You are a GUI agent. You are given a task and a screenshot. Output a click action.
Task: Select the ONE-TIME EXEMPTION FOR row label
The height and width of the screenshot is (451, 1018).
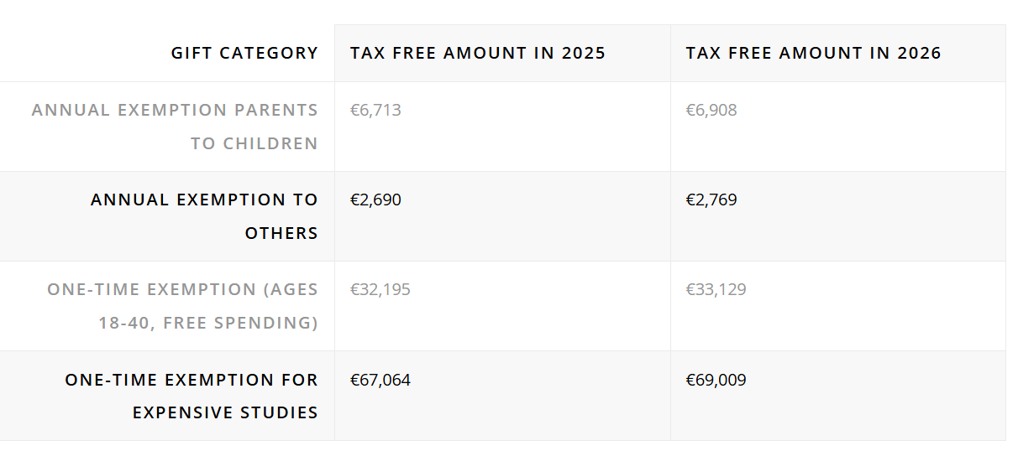pyautogui.click(x=192, y=380)
